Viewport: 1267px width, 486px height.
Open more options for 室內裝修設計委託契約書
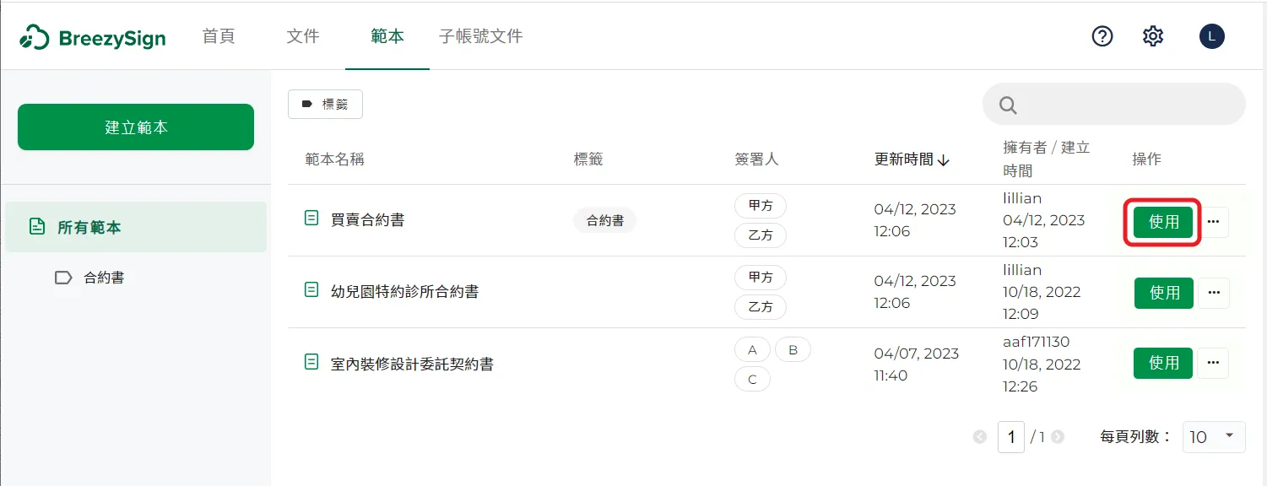[x=1214, y=363]
